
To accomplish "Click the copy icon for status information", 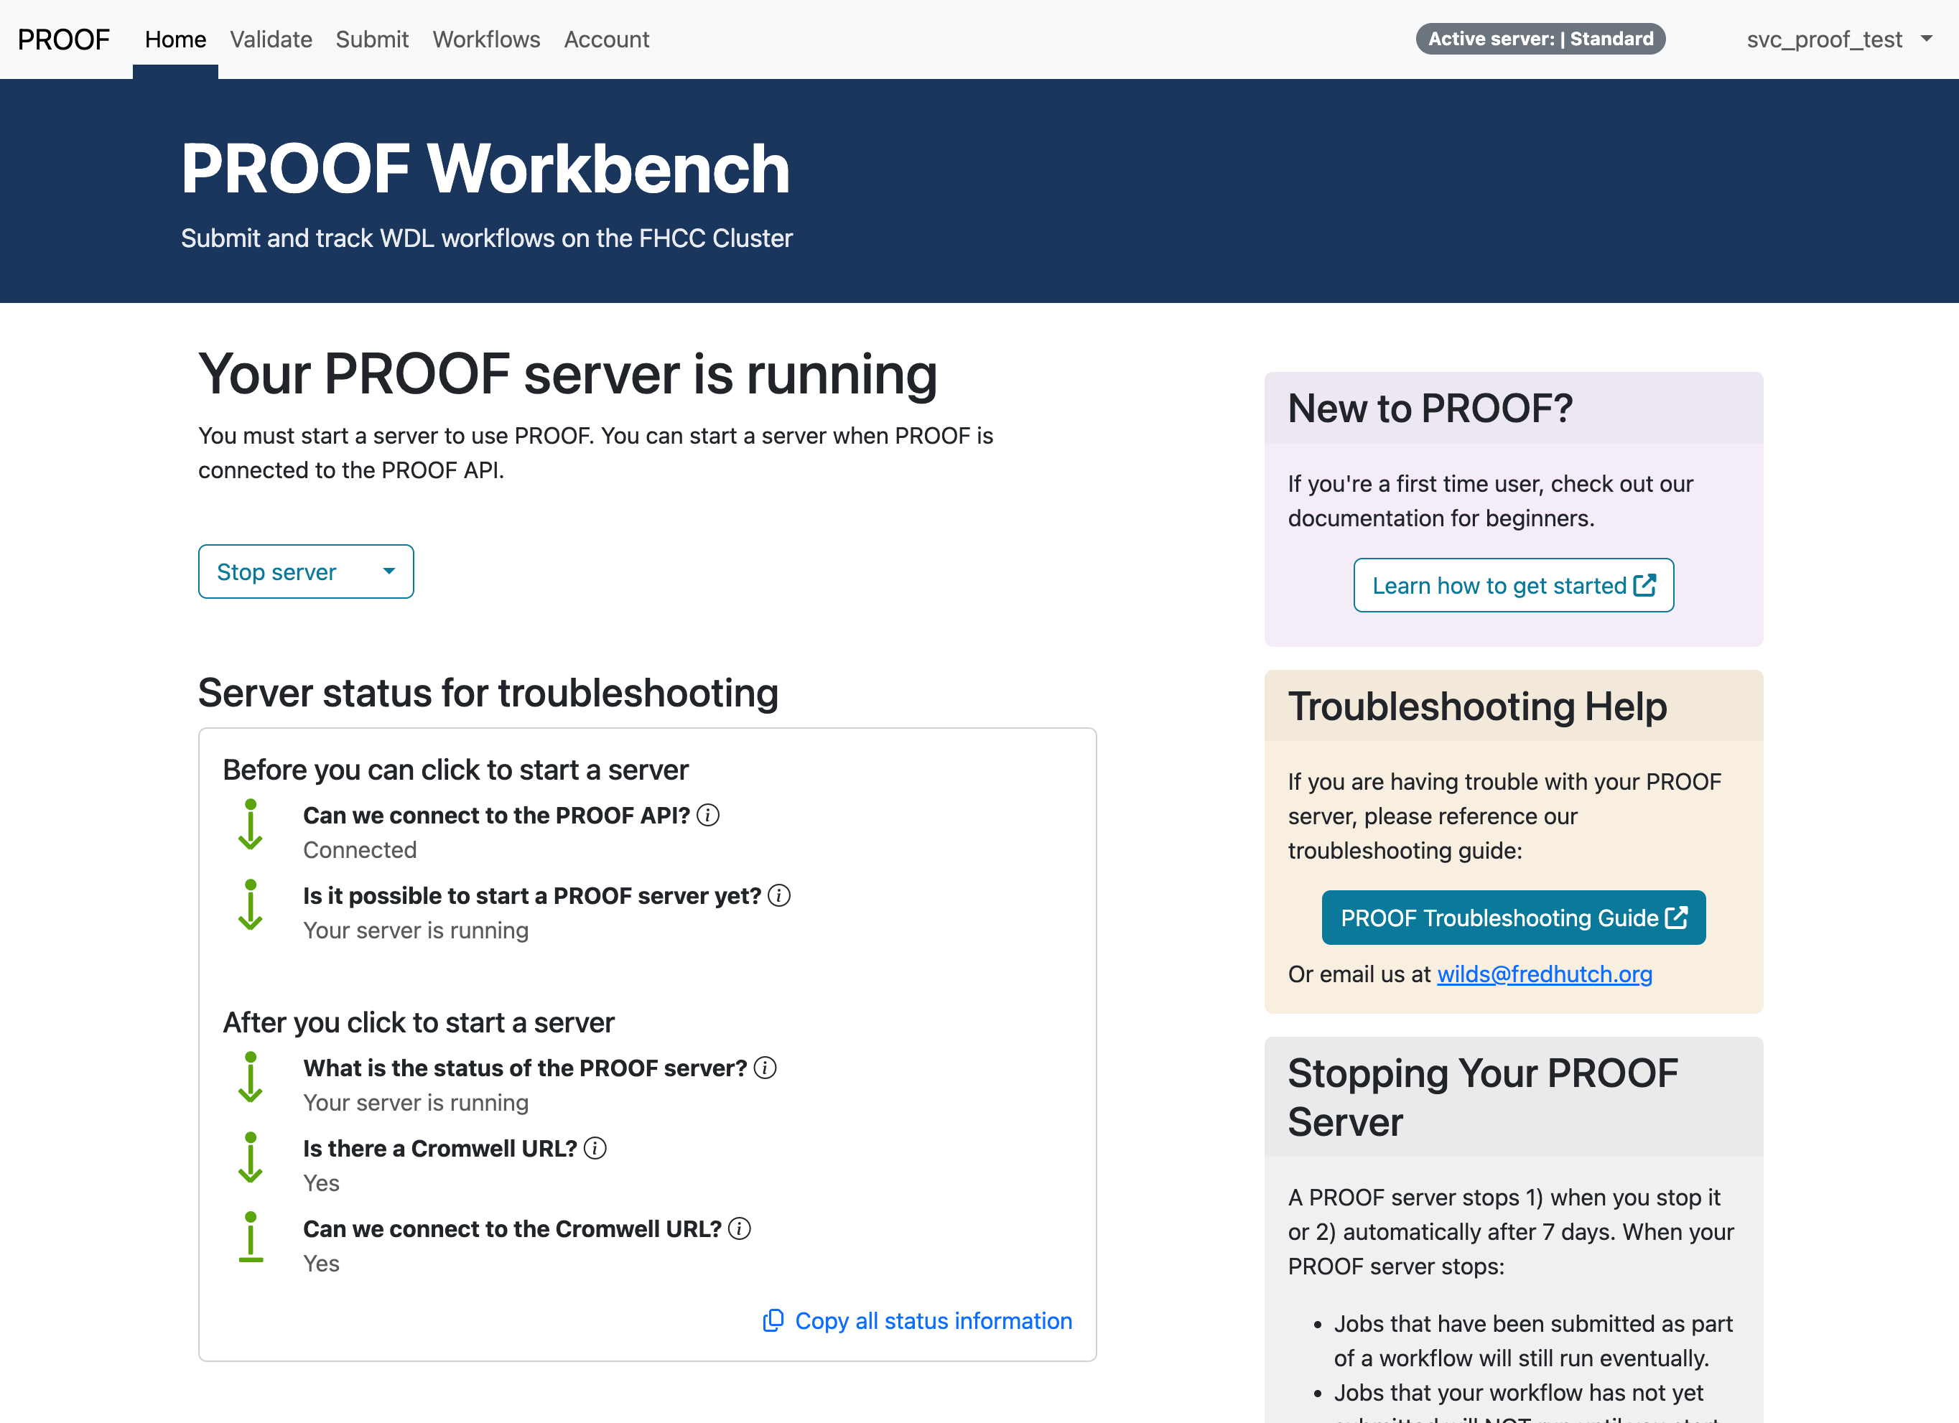I will [773, 1320].
